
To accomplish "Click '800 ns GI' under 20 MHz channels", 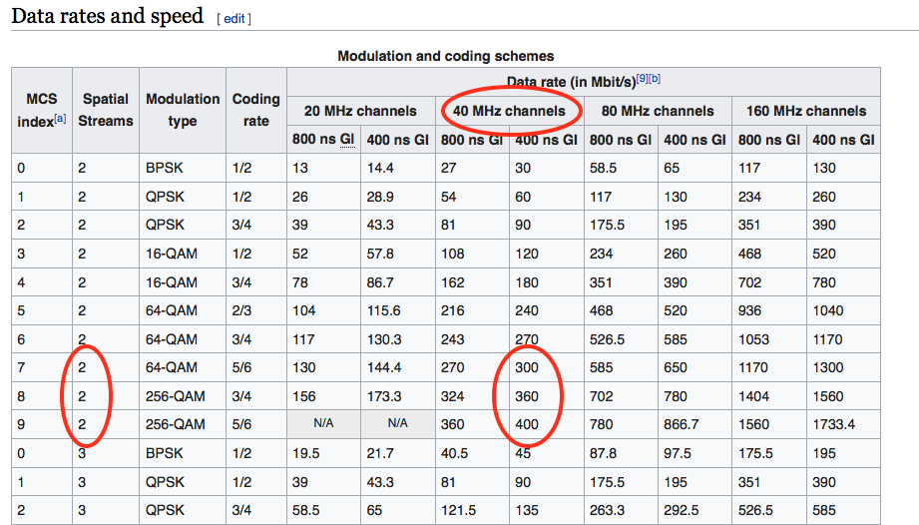I will coord(323,140).
